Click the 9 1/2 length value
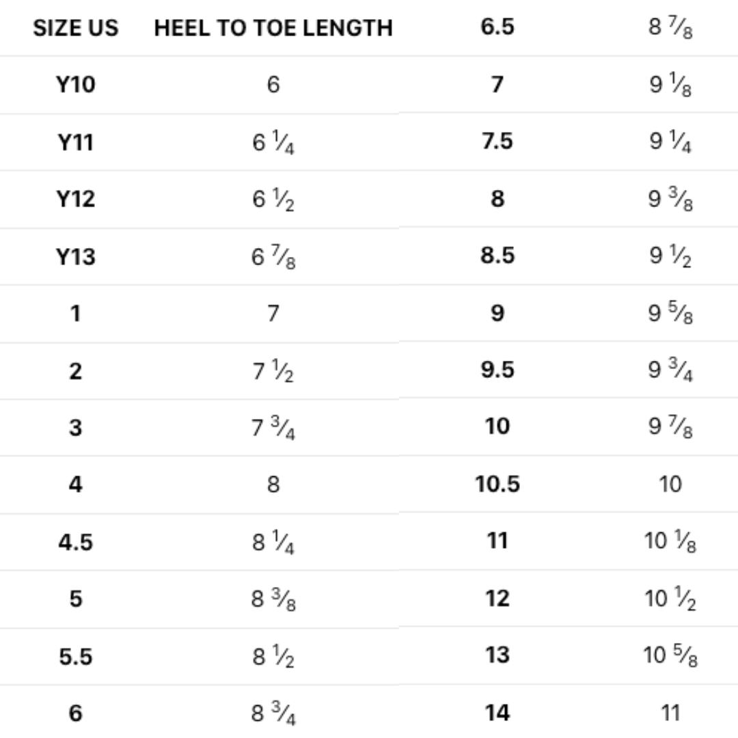The width and height of the screenshot is (738, 738). point(670,256)
